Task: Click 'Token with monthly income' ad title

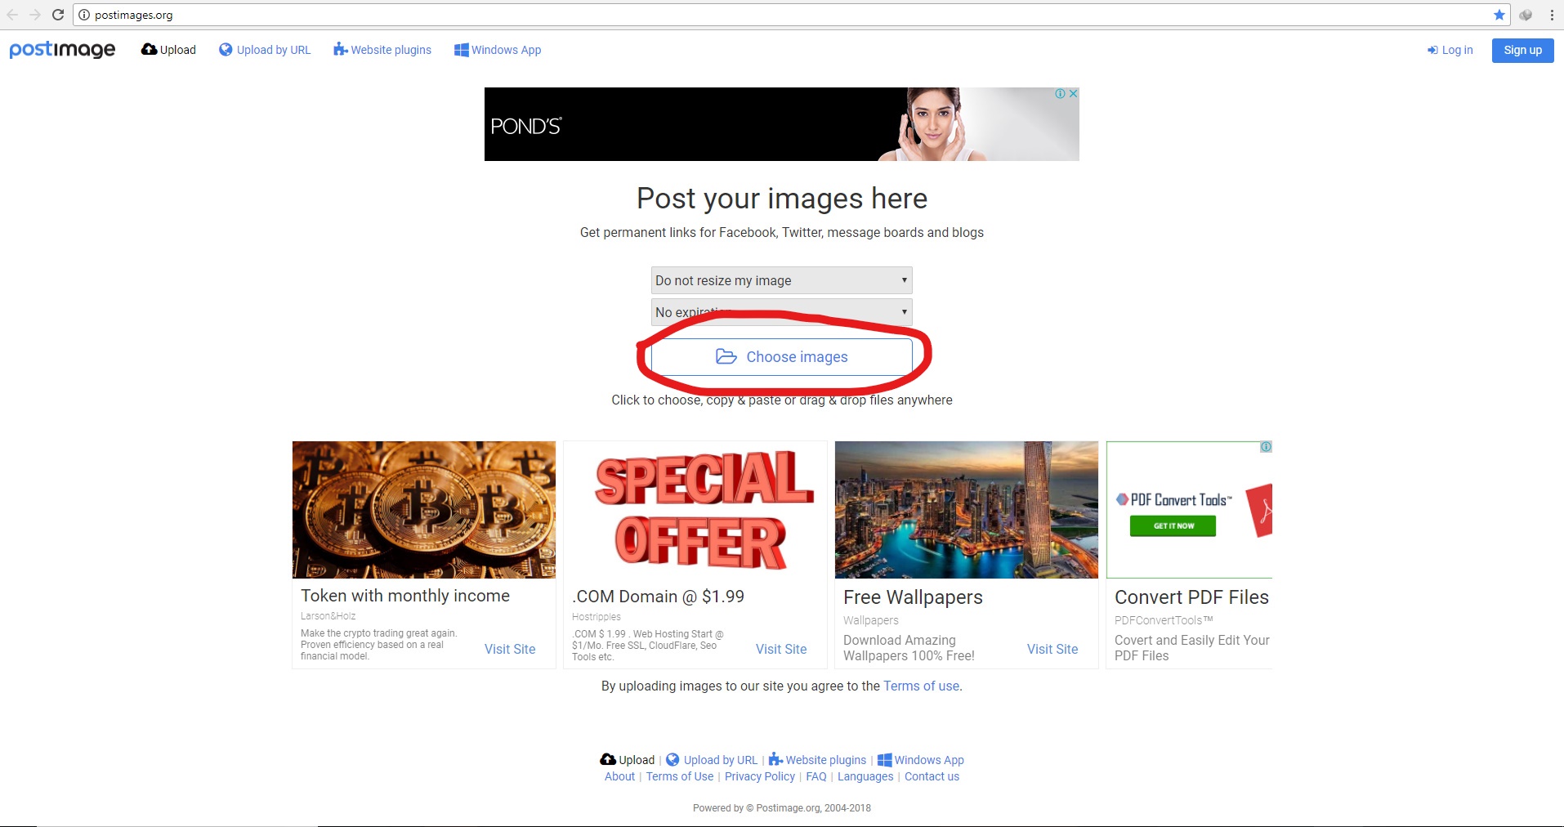Action: [x=405, y=596]
